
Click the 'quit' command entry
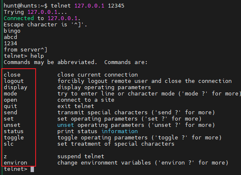point(10,106)
